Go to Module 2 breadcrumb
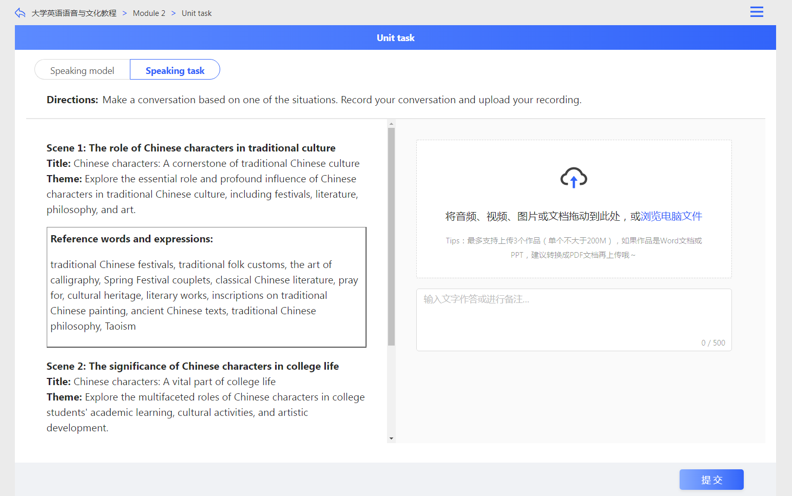This screenshot has width=792, height=496. point(149,13)
